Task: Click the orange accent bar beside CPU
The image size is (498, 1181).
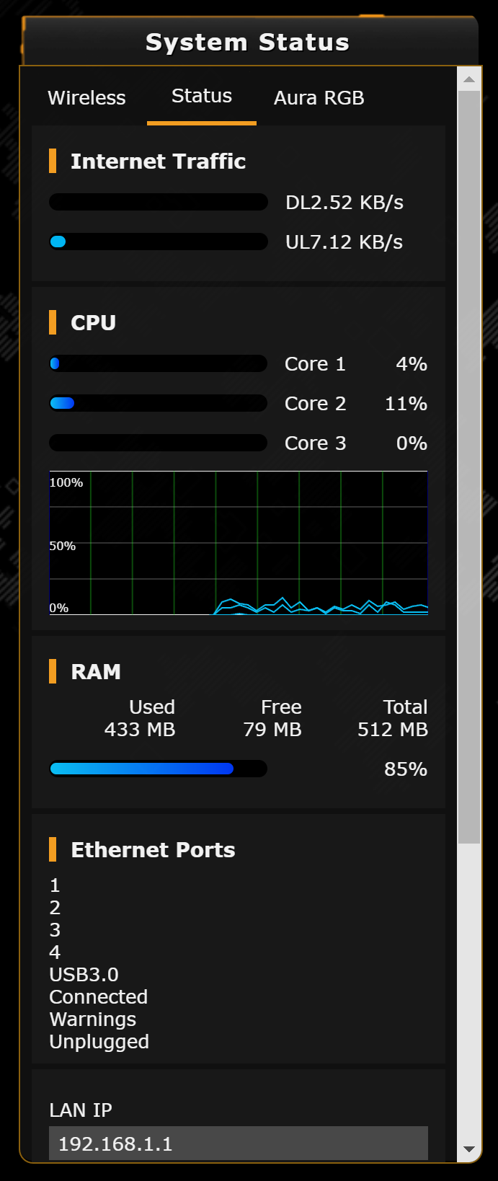Action: [x=53, y=324]
